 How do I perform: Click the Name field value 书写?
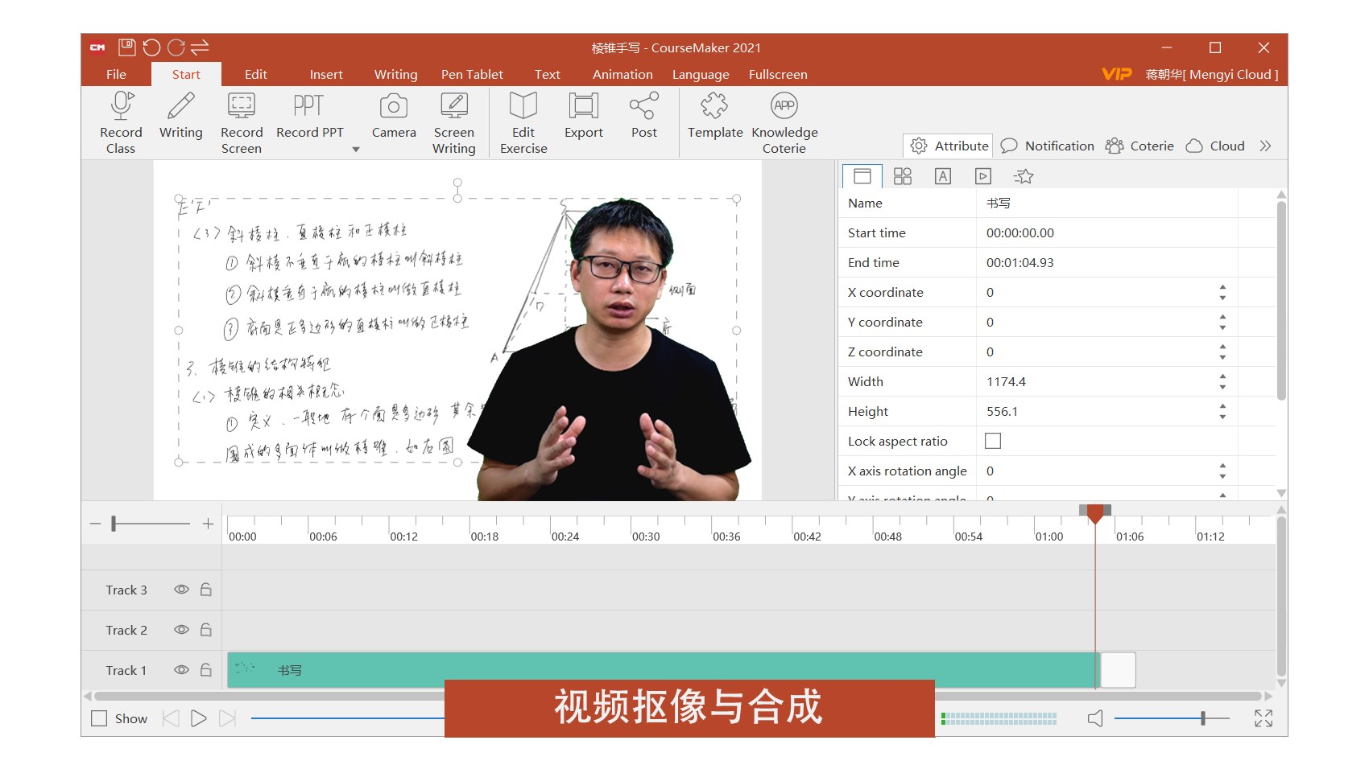pos(998,203)
